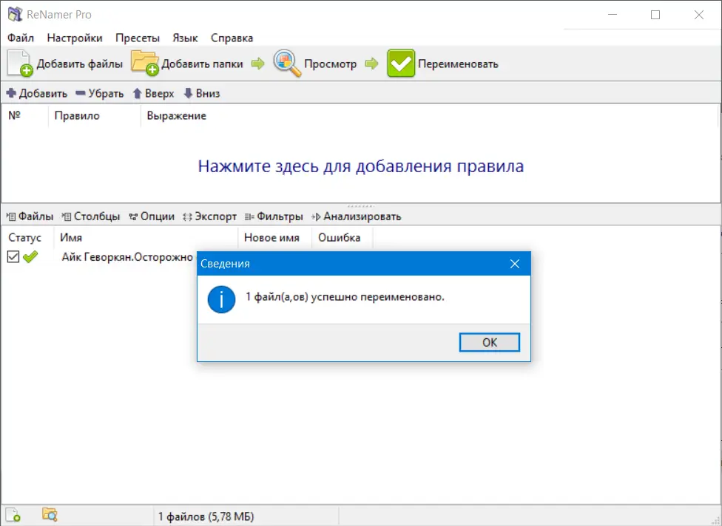Viewport: 722px width, 526px height.
Task: Click the folder-search icon in the status bar
Action: pyautogui.click(x=49, y=516)
